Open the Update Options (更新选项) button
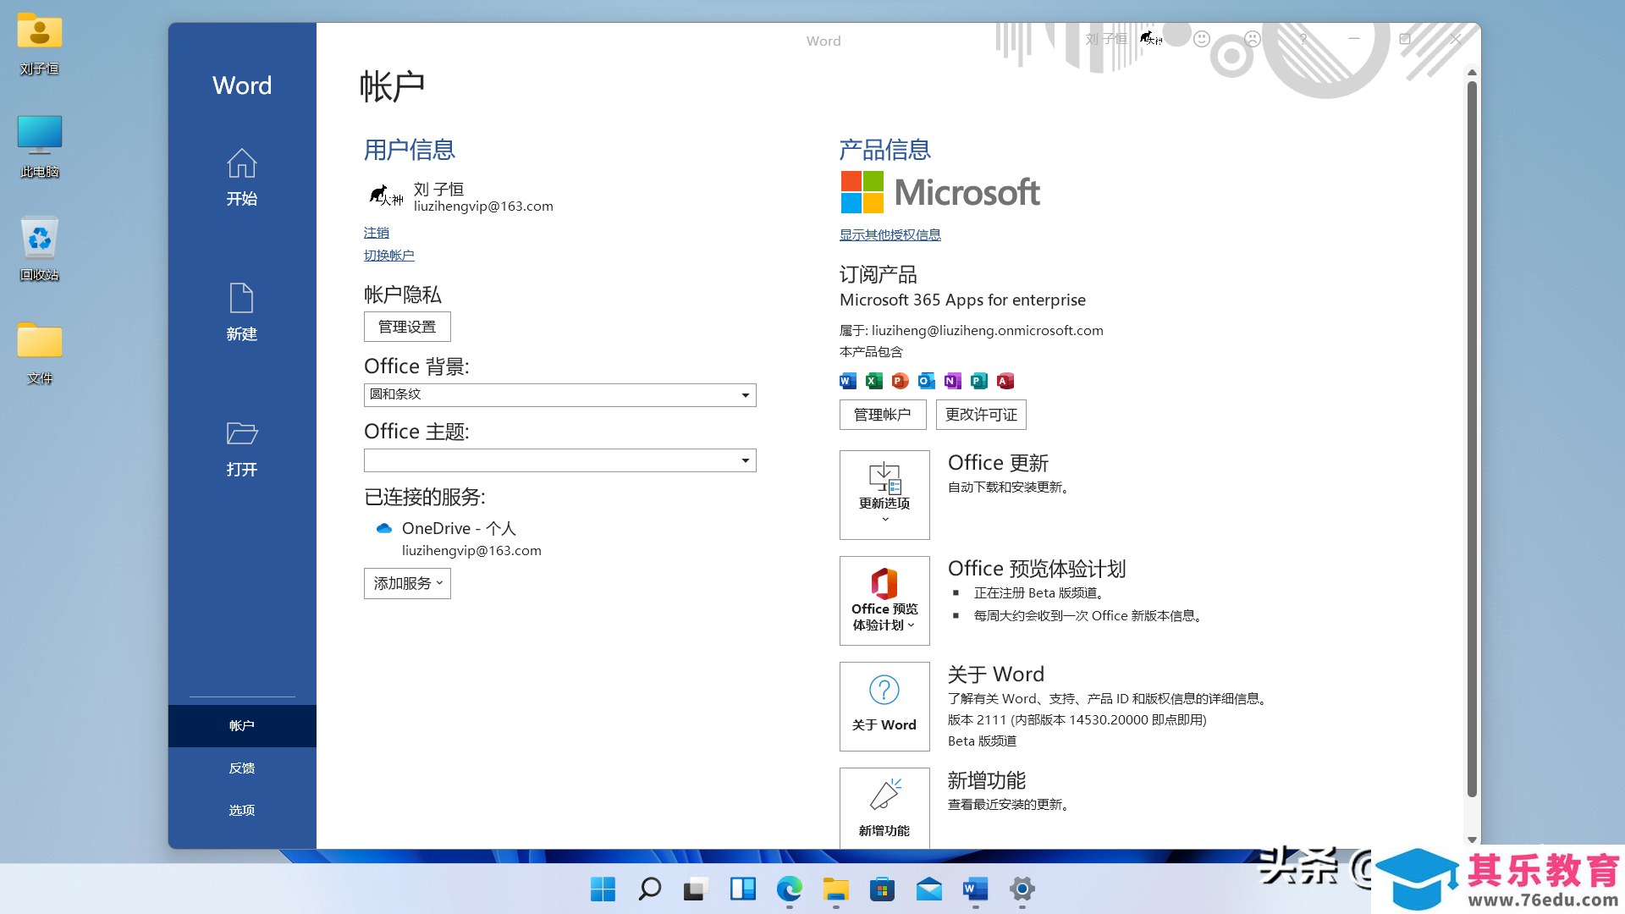This screenshot has width=1625, height=914. tap(884, 494)
